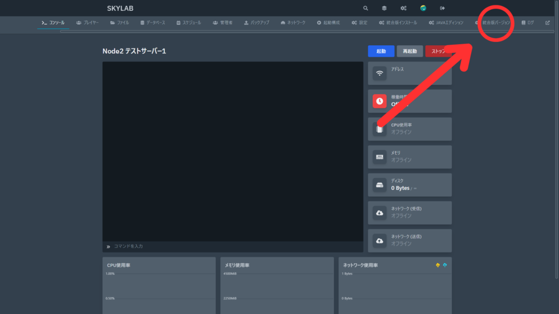This screenshot has width=559, height=314.
Task: Click the disk drive icon in ディスク card
Action: [379, 185]
